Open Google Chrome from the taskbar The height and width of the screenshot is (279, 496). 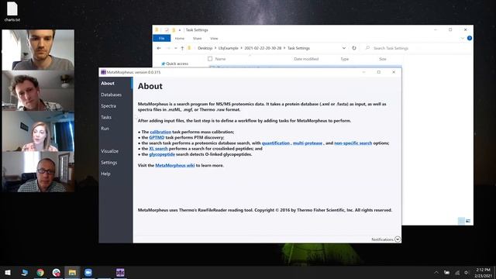point(40,272)
